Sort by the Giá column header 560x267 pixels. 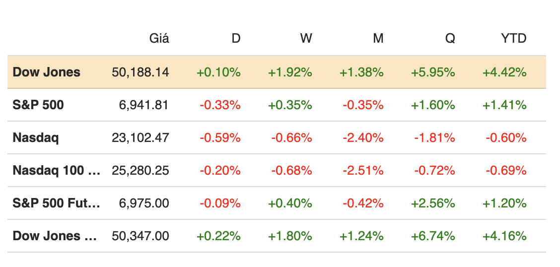click(x=159, y=38)
